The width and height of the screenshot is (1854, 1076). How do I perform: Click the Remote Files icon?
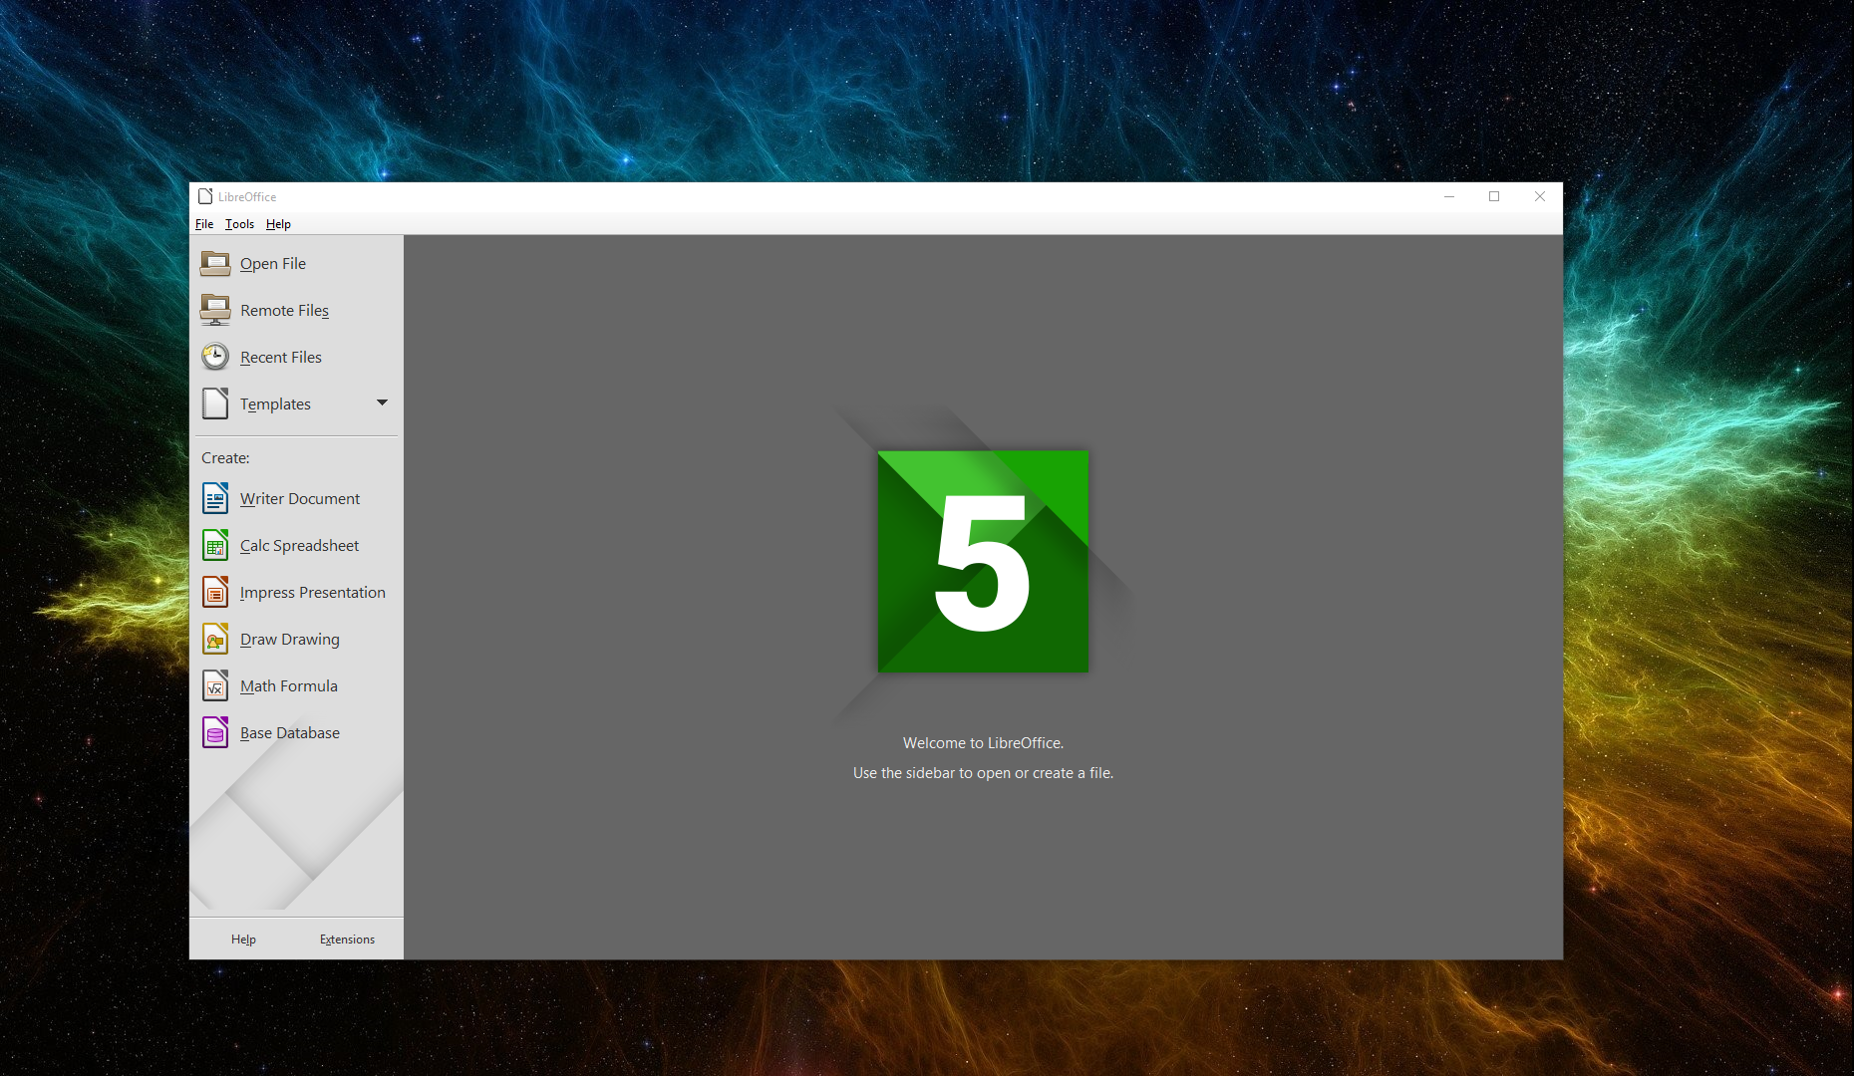215,310
